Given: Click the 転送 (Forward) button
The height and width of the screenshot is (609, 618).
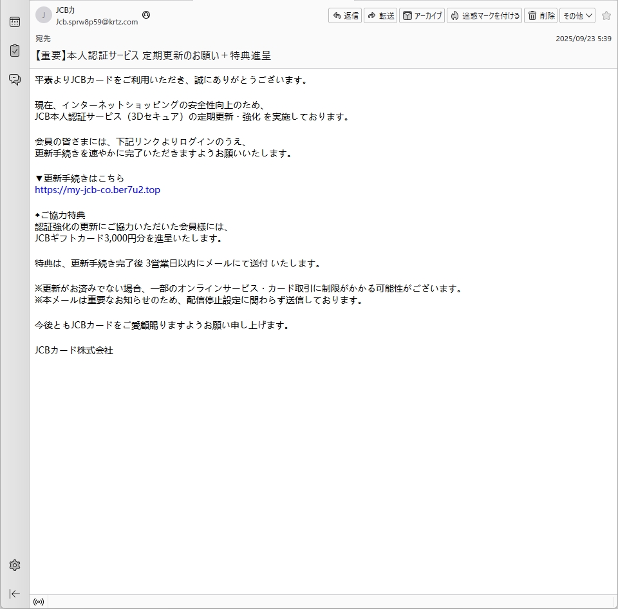Looking at the screenshot, I should tap(380, 15).
